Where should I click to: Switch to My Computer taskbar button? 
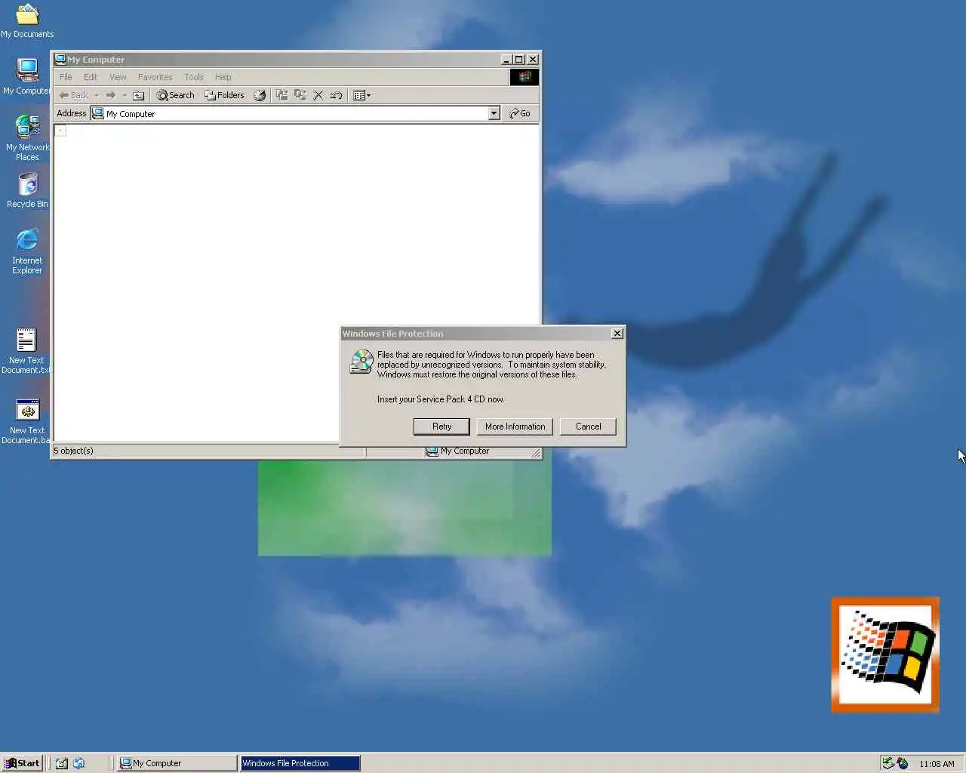pos(177,763)
